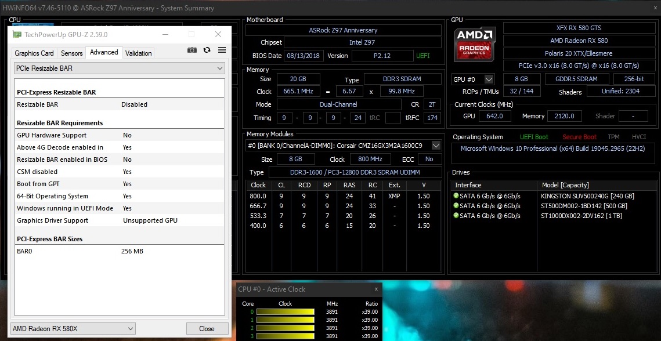Select the 64-Bit Operating System row
Screen dimensions: 661x341
point(120,197)
